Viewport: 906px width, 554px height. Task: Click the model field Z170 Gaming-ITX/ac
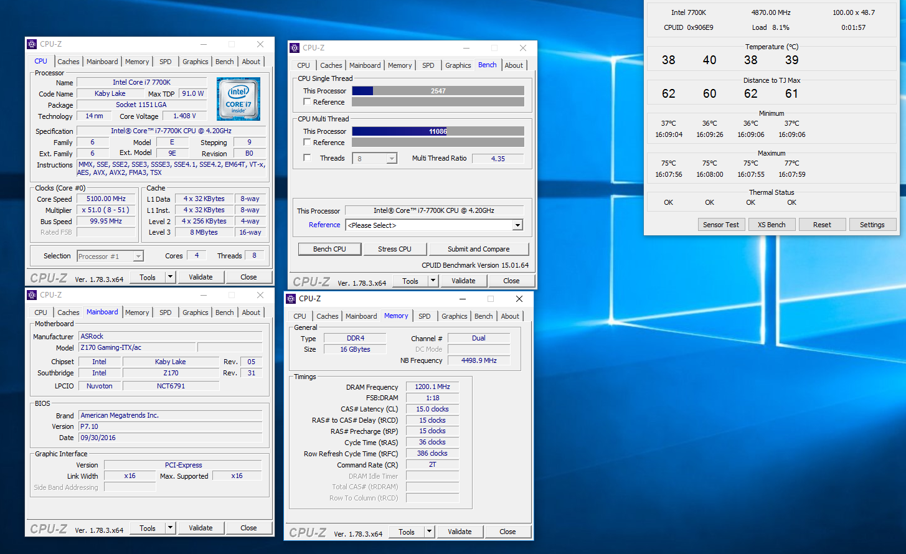coord(138,347)
